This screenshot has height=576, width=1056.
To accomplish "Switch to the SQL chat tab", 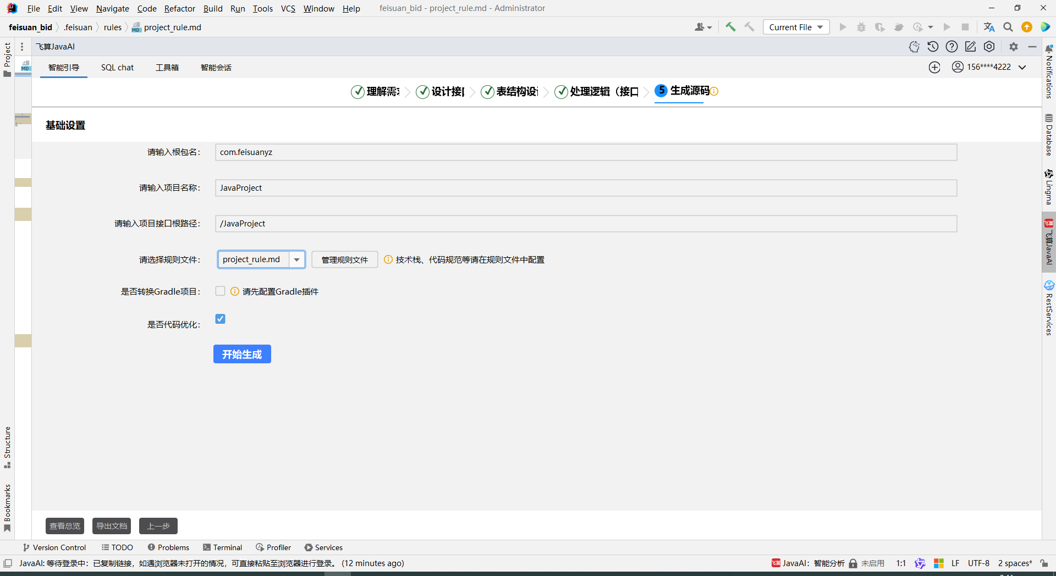I will (117, 68).
